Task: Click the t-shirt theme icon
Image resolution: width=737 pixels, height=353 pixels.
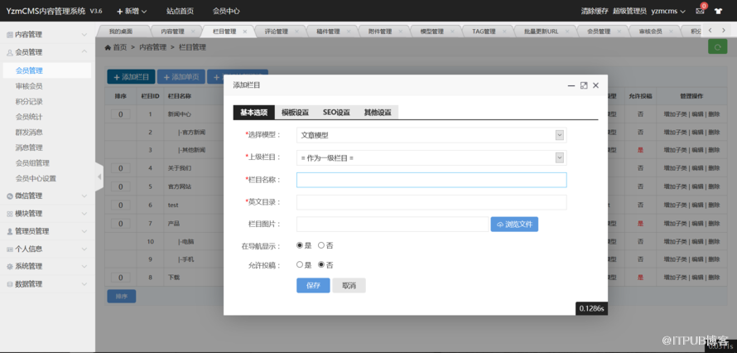Action: coord(718,11)
